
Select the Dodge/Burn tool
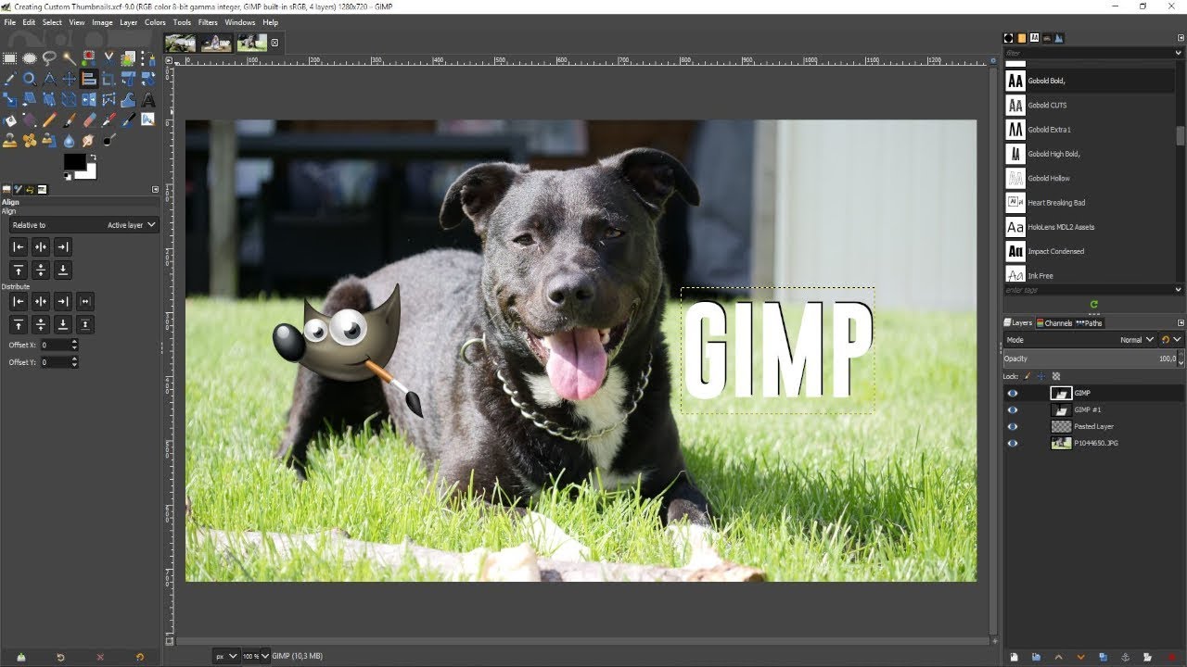108,140
